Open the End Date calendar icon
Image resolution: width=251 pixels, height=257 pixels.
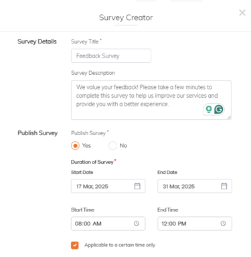224,186
